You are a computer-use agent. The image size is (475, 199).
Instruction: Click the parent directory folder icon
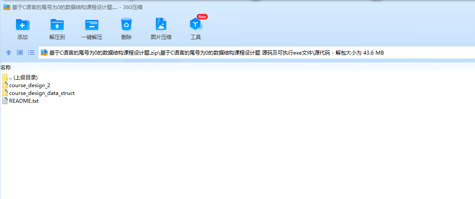[4, 77]
